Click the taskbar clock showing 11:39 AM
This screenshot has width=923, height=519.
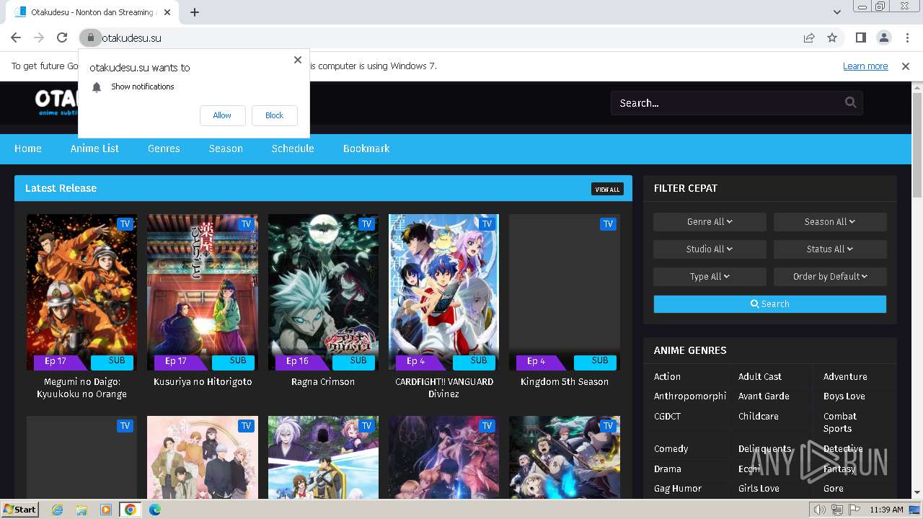tap(886, 510)
